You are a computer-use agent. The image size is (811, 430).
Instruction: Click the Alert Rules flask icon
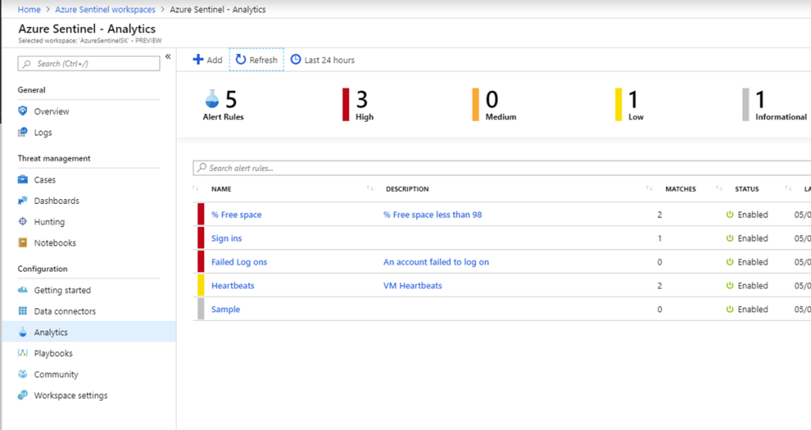click(x=212, y=99)
